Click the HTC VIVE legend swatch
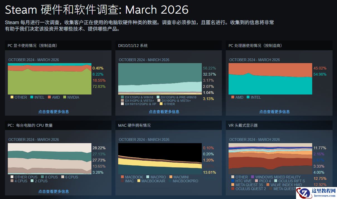The image size is (337, 199). 232,181
